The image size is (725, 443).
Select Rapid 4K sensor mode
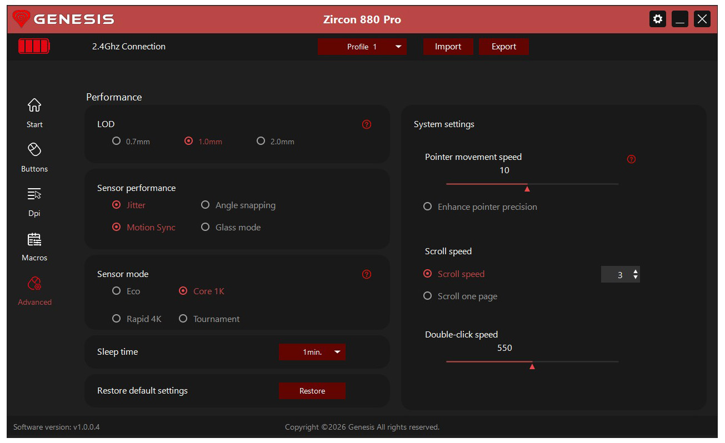coord(137,319)
